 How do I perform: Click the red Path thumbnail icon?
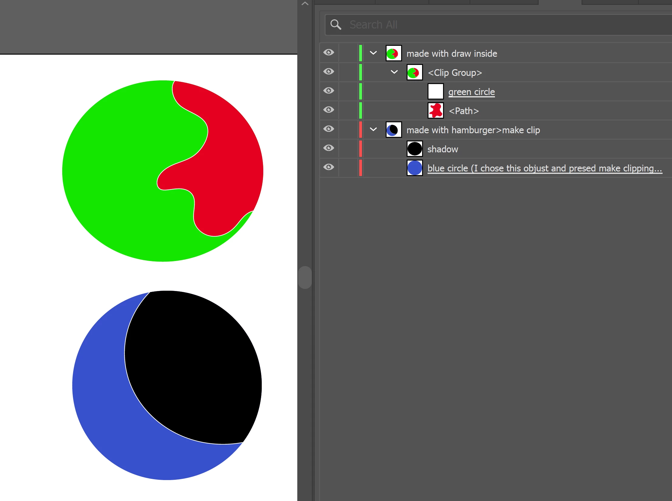(435, 111)
